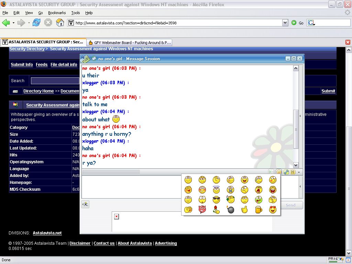Open the Edit menu
The image size is (352, 264).
(x=16, y=13)
